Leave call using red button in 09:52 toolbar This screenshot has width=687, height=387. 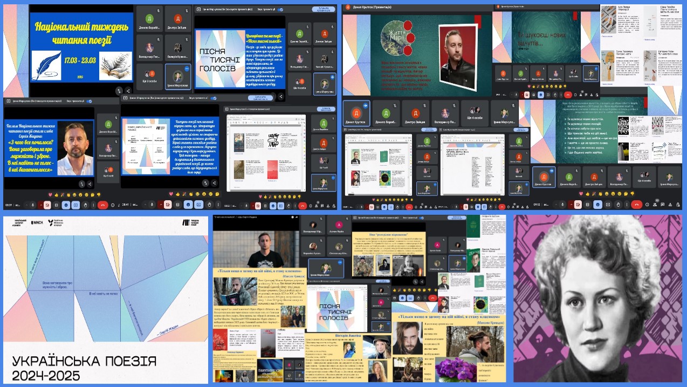637,205
